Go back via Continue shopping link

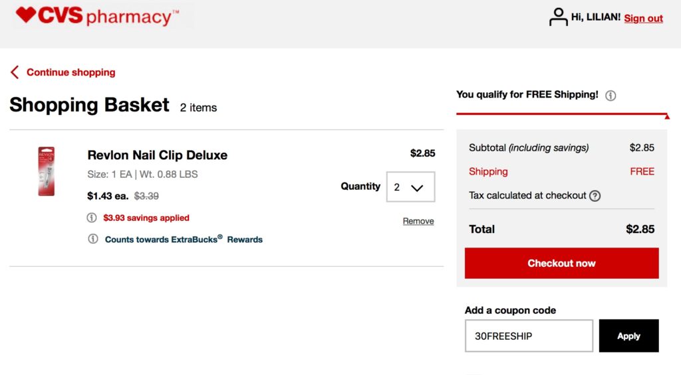pyautogui.click(x=70, y=72)
